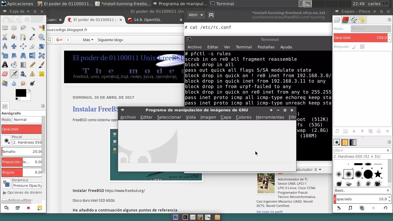
Task: Select the Text tool
Action: pyautogui.click(x=5, y=65)
